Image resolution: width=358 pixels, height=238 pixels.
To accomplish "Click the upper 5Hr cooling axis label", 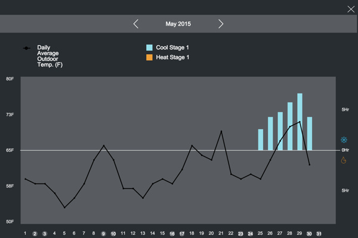I will pyautogui.click(x=345, y=109).
